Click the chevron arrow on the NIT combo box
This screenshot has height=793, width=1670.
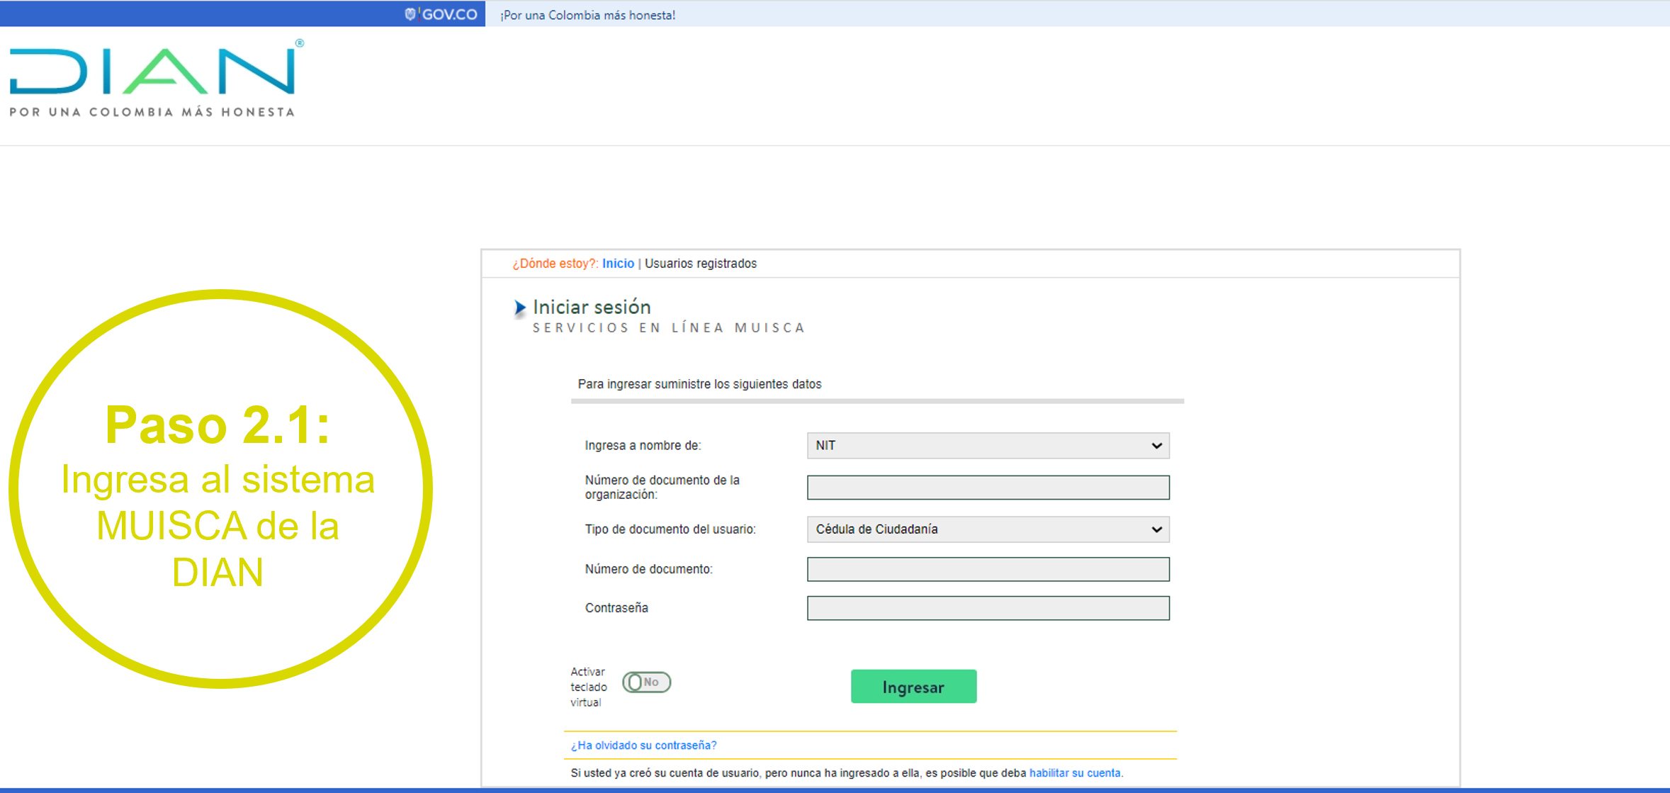tap(1156, 446)
